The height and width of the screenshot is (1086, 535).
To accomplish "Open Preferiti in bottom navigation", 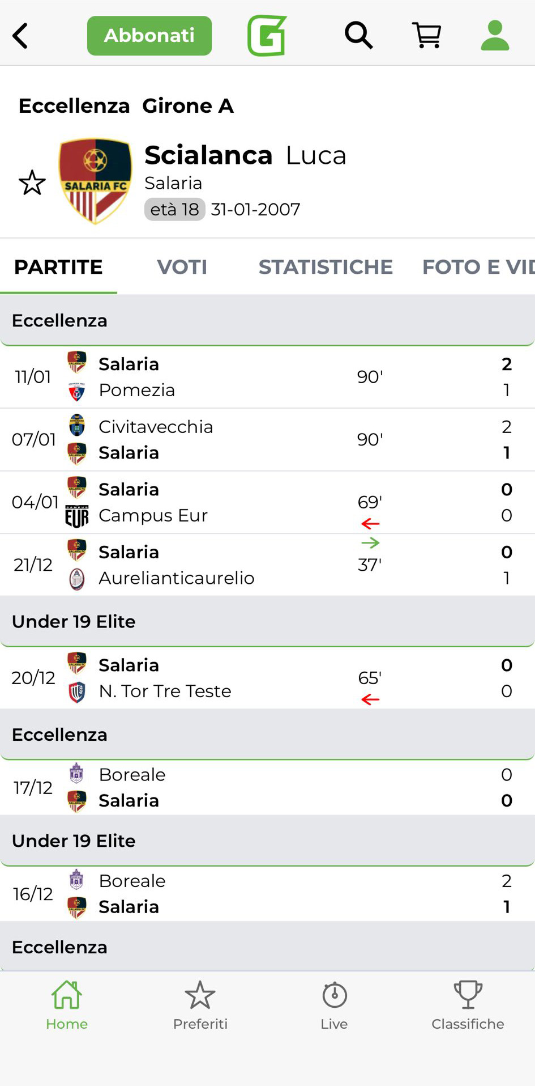I will coord(200,1006).
